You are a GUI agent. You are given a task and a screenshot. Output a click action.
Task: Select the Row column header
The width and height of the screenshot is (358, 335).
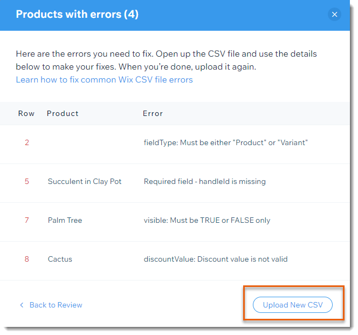26,113
